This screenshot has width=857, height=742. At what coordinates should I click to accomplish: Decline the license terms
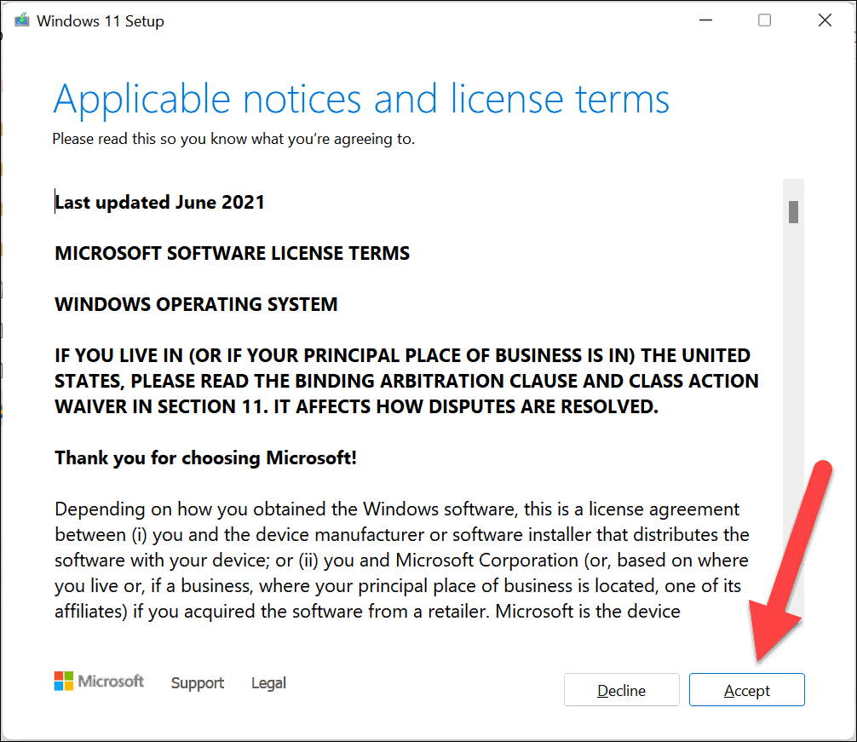tap(621, 690)
